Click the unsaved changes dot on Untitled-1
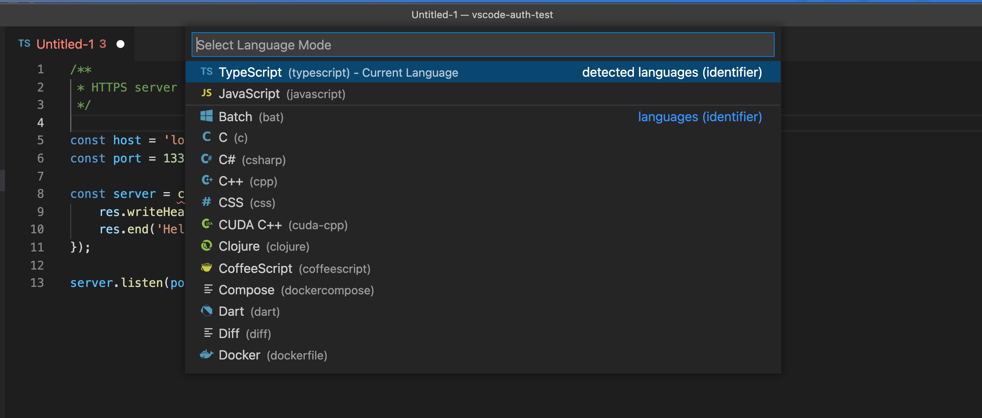982x418 pixels. [x=121, y=44]
